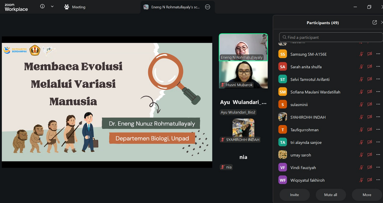The width and height of the screenshot is (383, 203).
Task: Mute all participants
Action: [331, 195]
